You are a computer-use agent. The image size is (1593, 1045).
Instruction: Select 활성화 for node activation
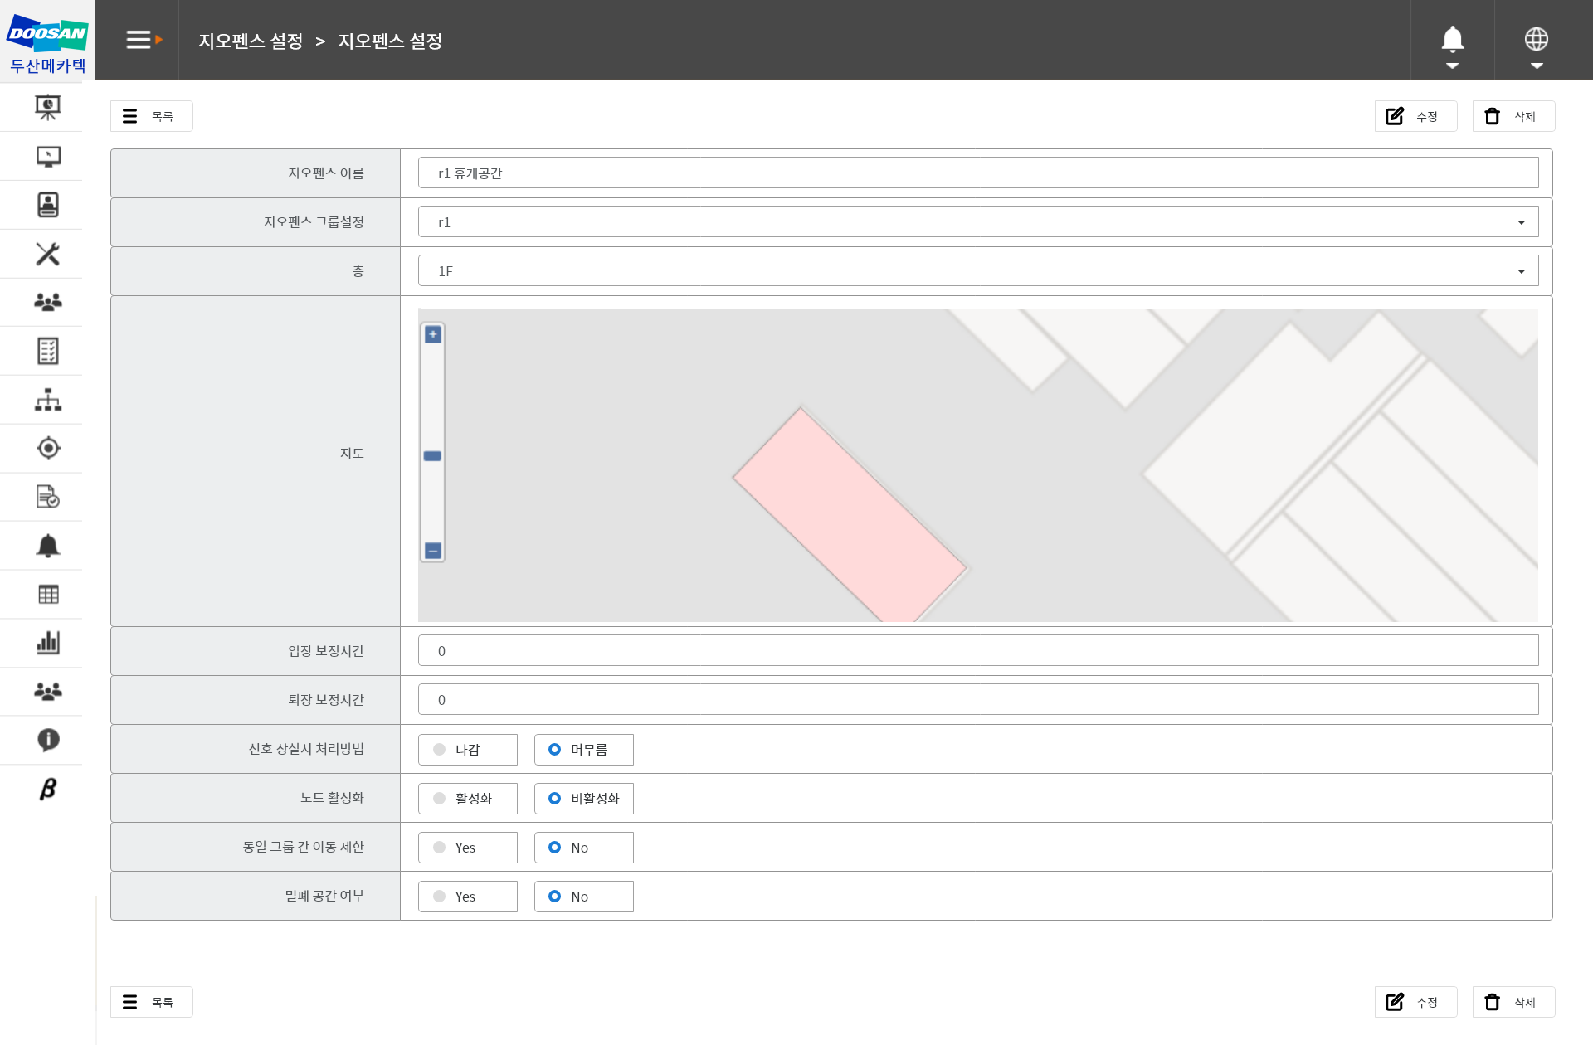467,799
